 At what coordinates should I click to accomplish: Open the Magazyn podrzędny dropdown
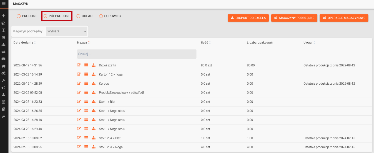(x=67, y=31)
